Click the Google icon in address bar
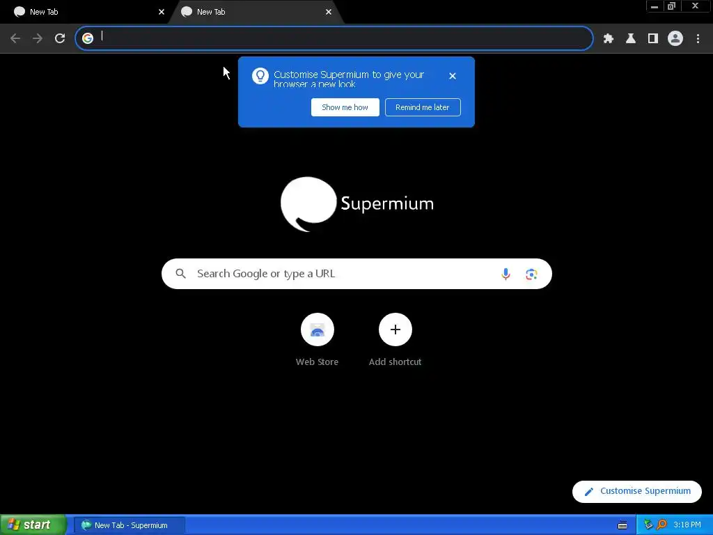Viewport: 713px width, 535px height. 88,38
